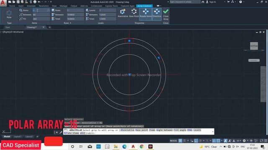Click the viewport controls label Right
The width and height of the screenshot is (268, 150).
point(7,32)
